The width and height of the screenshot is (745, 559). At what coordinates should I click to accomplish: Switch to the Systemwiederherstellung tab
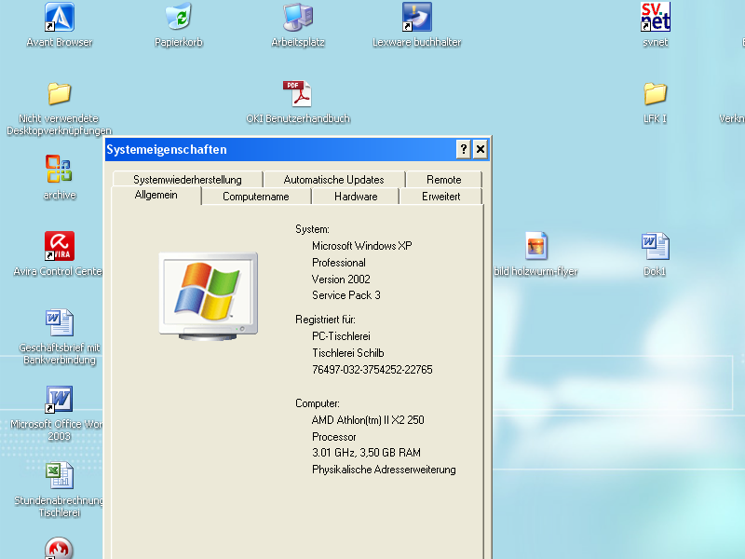(x=188, y=180)
